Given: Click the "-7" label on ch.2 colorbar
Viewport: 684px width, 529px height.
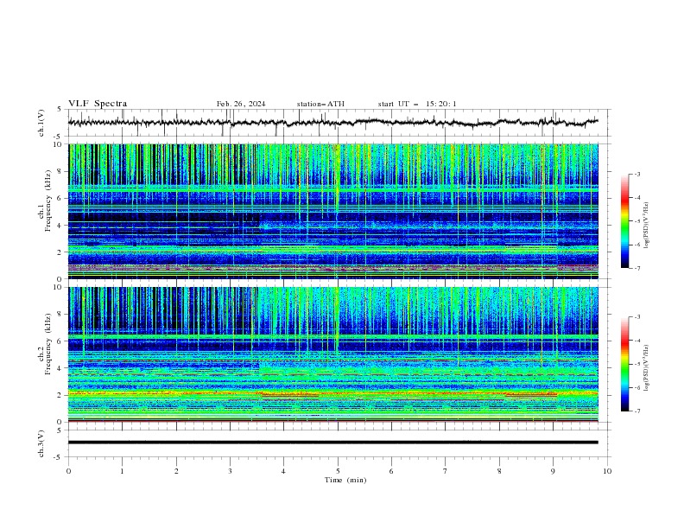Looking at the screenshot, I should point(637,411).
